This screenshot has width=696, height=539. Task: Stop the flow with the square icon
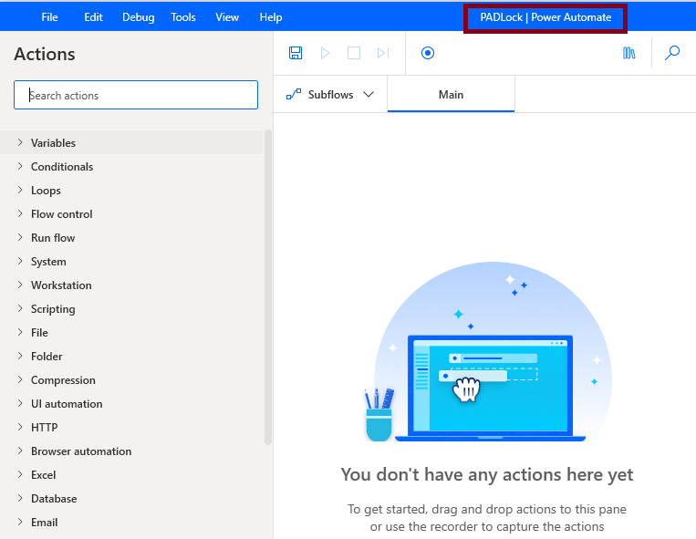(x=354, y=53)
